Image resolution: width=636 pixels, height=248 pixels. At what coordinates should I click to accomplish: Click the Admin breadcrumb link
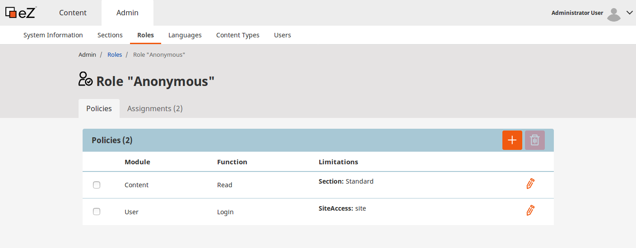click(x=87, y=54)
